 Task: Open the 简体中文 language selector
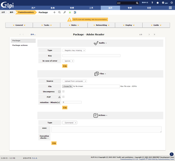145,2
